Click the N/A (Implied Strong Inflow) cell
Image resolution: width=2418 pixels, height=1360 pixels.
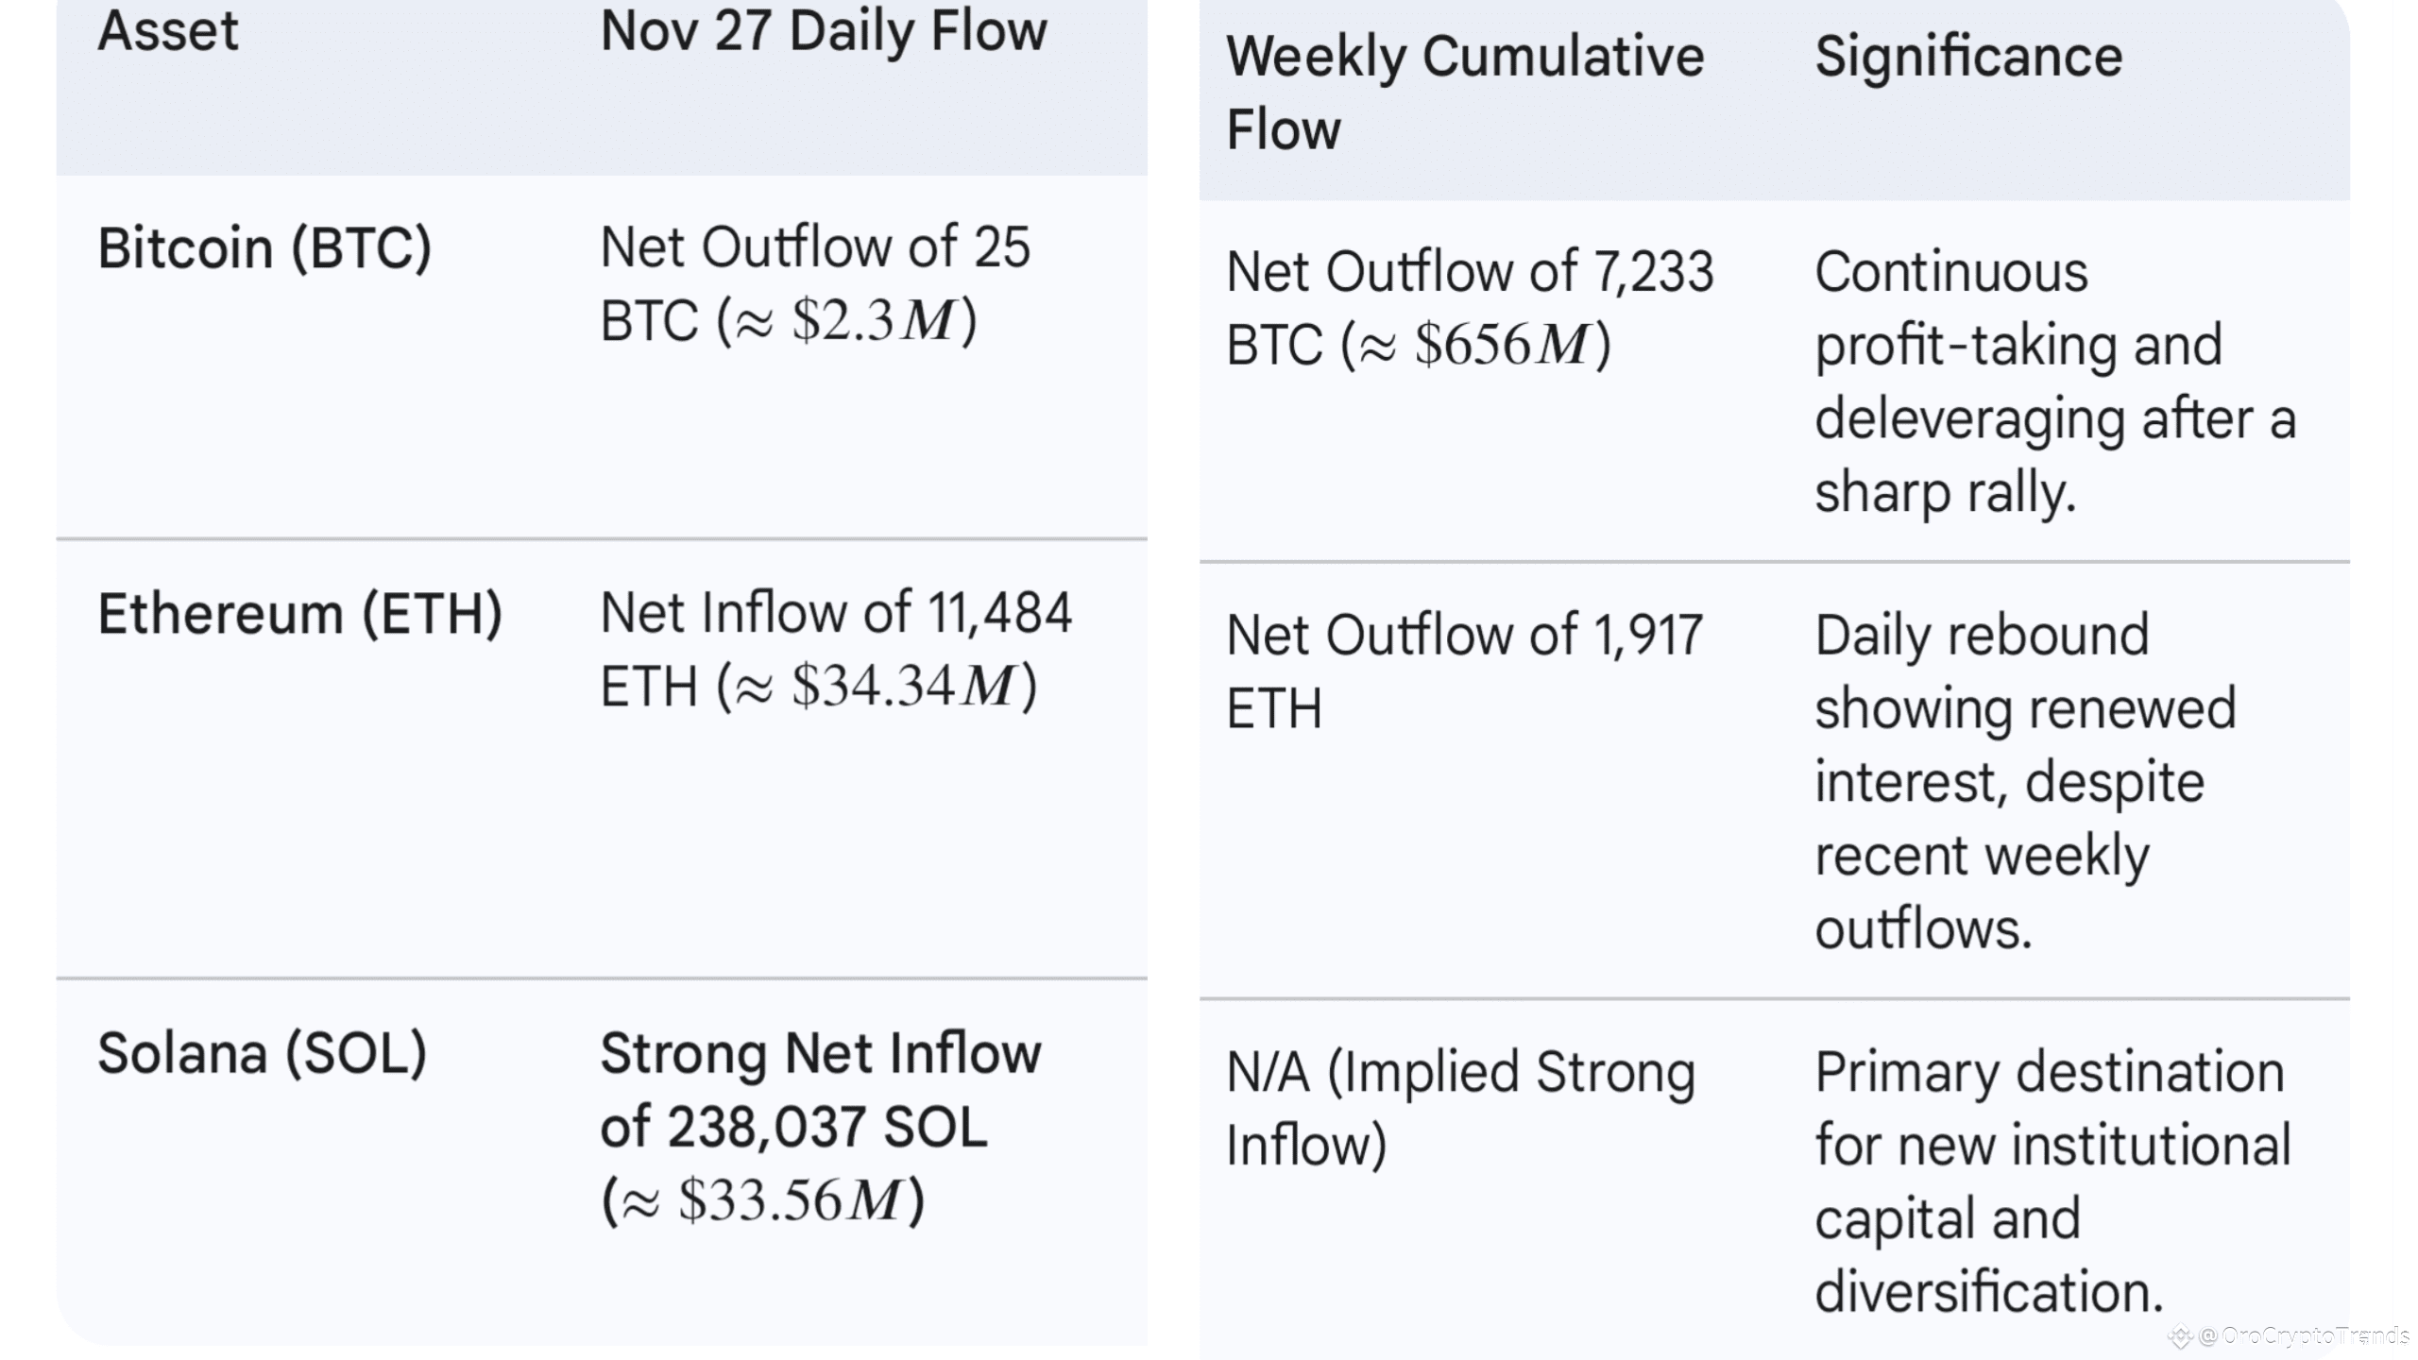click(x=1460, y=1108)
